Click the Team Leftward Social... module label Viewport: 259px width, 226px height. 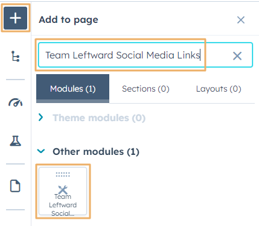click(x=63, y=205)
